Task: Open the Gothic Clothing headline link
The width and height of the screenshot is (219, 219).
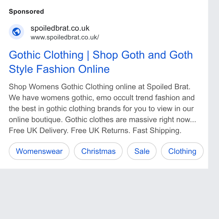Action: click(101, 62)
